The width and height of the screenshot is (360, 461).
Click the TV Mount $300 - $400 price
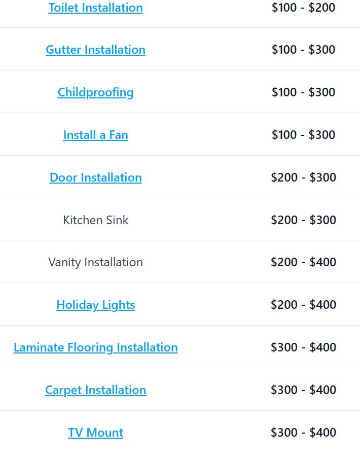point(303,433)
